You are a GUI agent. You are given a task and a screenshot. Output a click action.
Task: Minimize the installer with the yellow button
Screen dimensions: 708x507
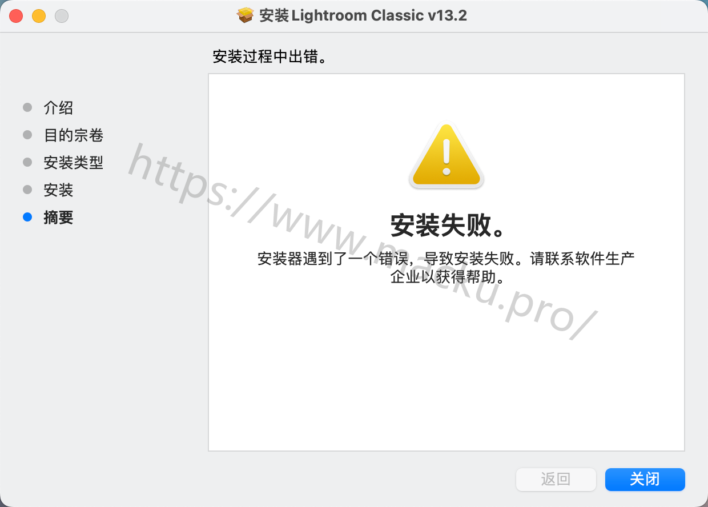coord(39,16)
